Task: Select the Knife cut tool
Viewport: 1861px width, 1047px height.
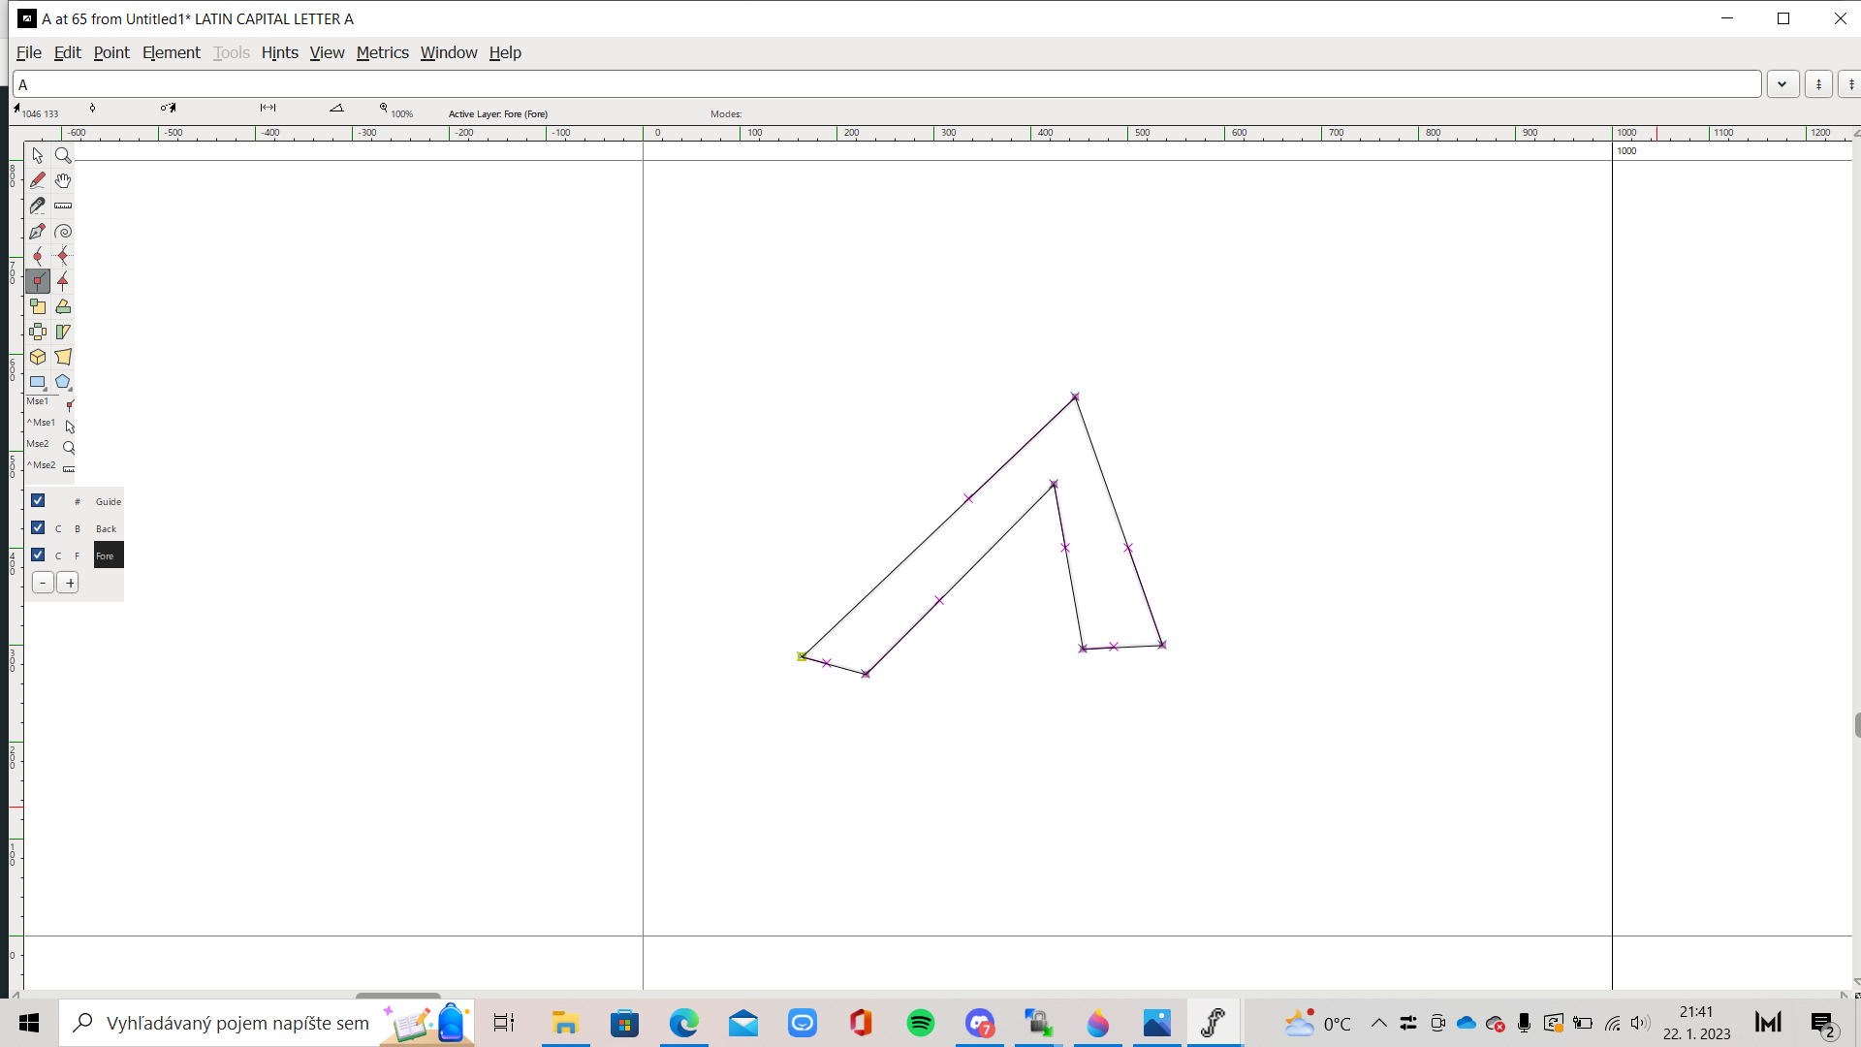Action: (x=37, y=206)
